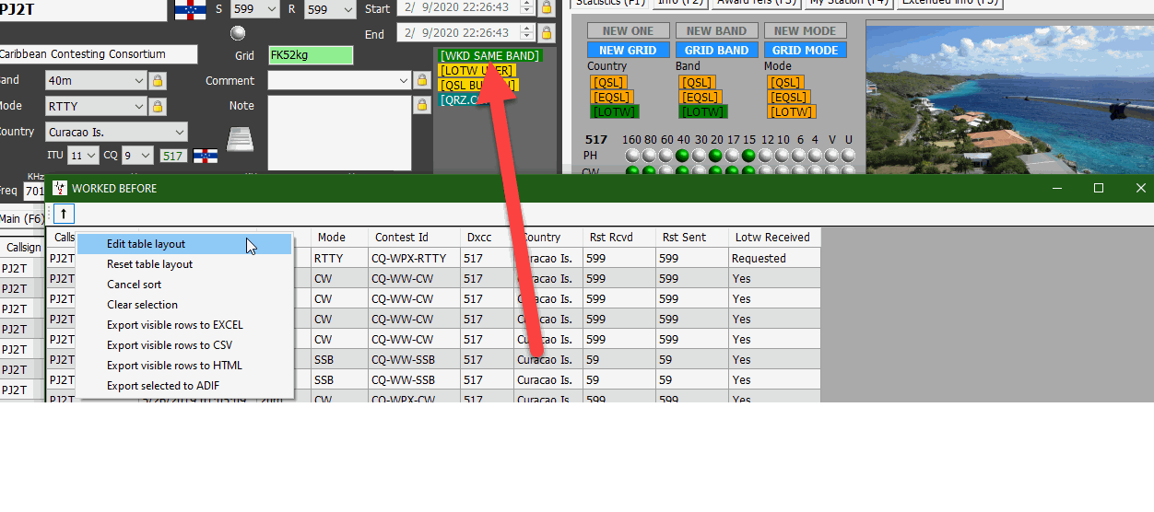Click the flag icon beside the callsign field

tap(188, 9)
